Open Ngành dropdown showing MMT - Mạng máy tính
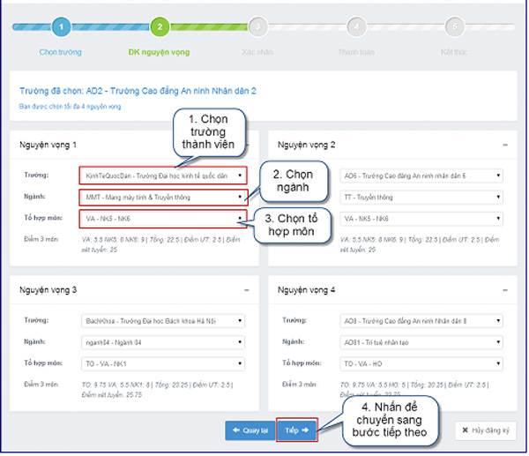This screenshot has width=529, height=456. click(162, 196)
